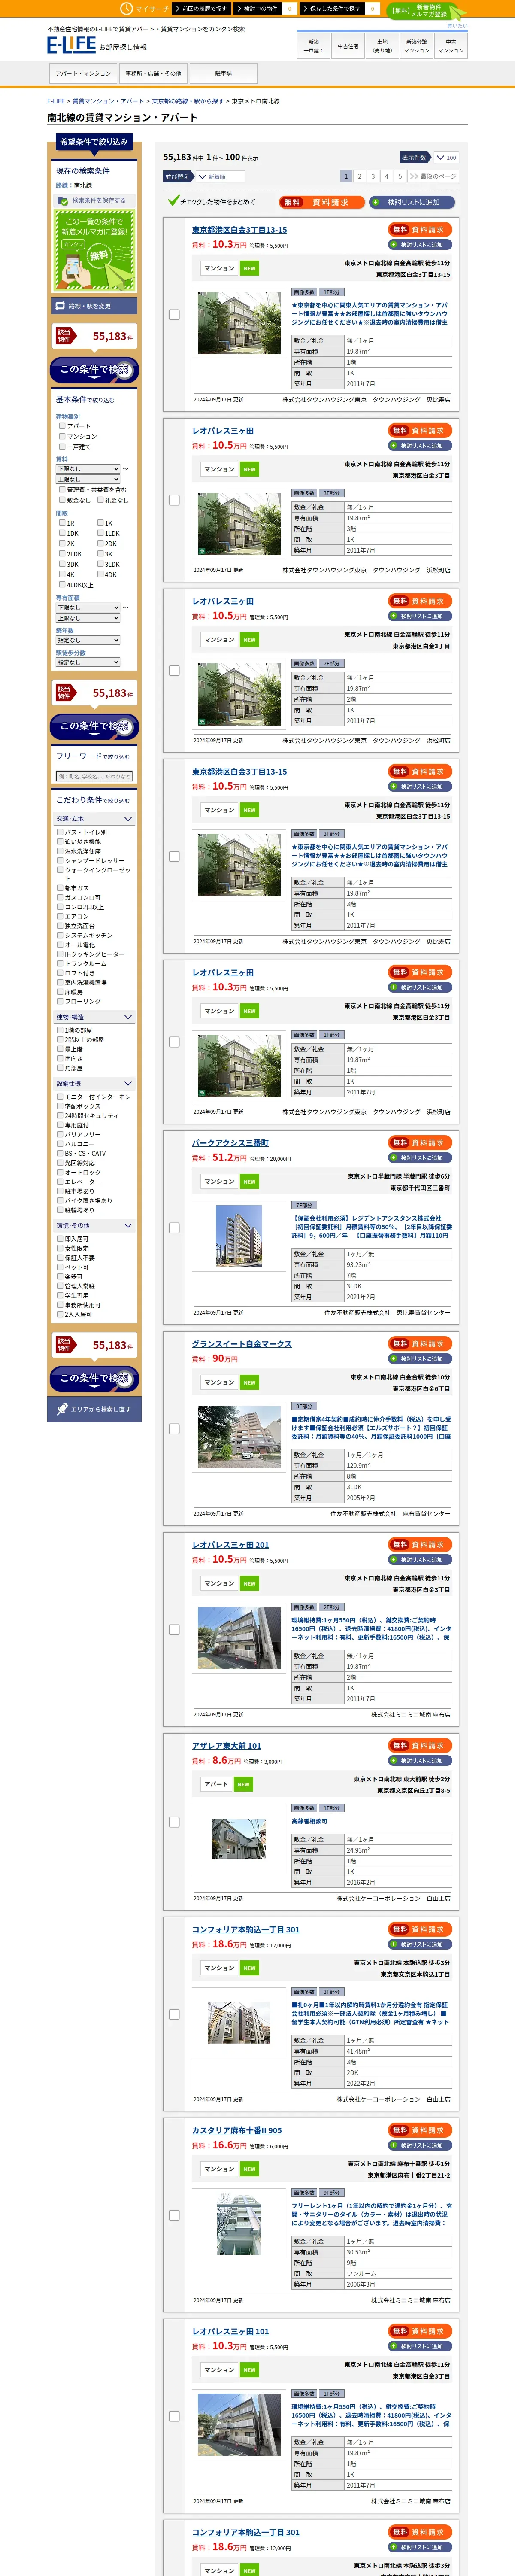This screenshot has height=2576, width=515.
Task: Open アパート・マンション tab
Action: point(83,73)
